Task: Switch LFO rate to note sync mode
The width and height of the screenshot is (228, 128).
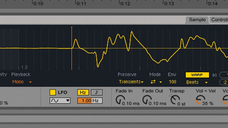Action: [x=97, y=92]
